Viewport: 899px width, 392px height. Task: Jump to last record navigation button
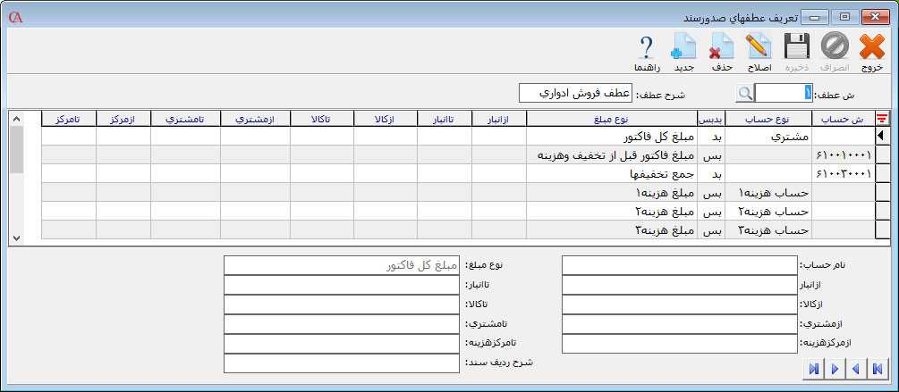click(x=813, y=368)
